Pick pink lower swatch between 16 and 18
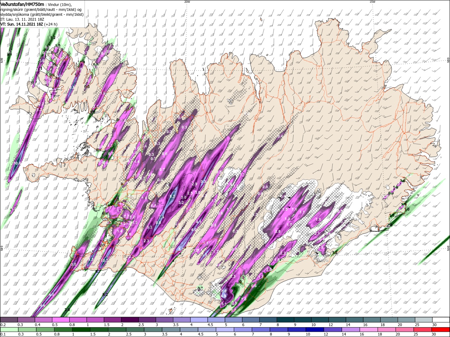Image resolution: width=450 pixels, height=337 pixels. point(369,330)
